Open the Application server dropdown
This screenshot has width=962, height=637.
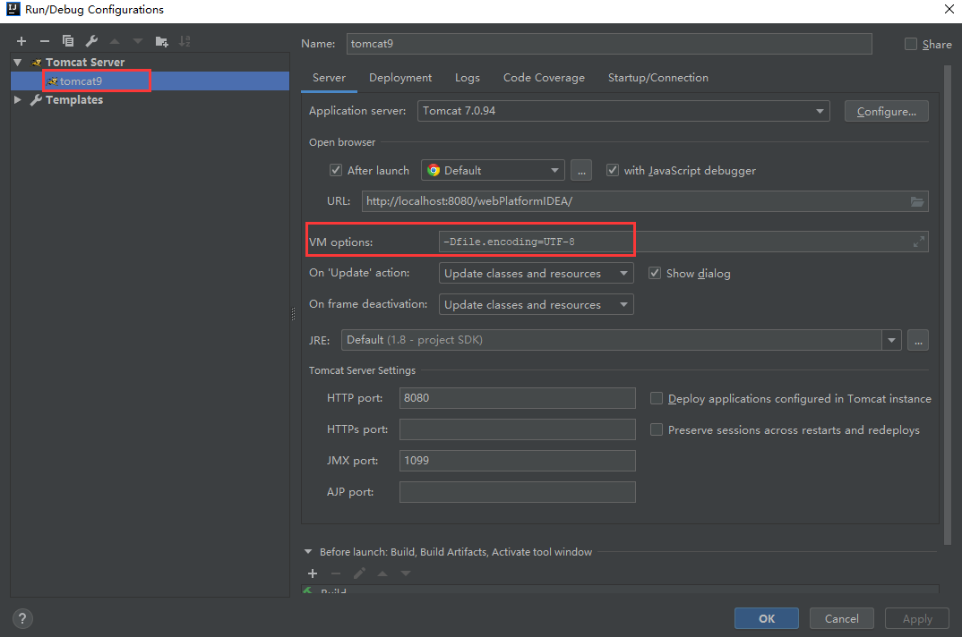pyautogui.click(x=623, y=111)
